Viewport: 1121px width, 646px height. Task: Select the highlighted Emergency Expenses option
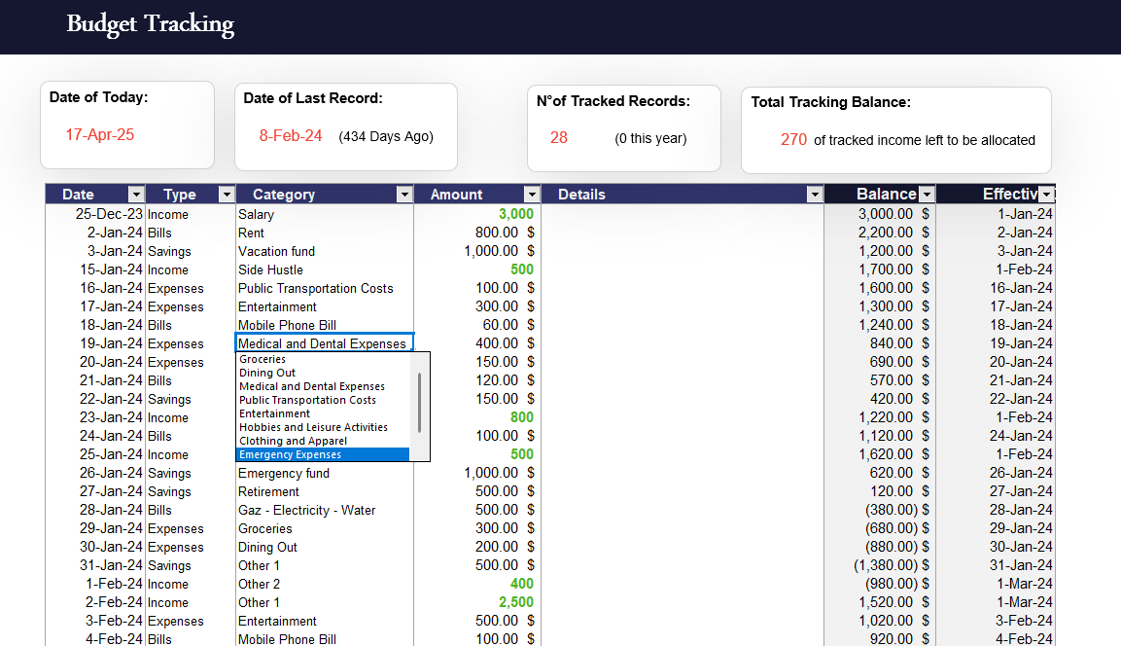click(291, 454)
